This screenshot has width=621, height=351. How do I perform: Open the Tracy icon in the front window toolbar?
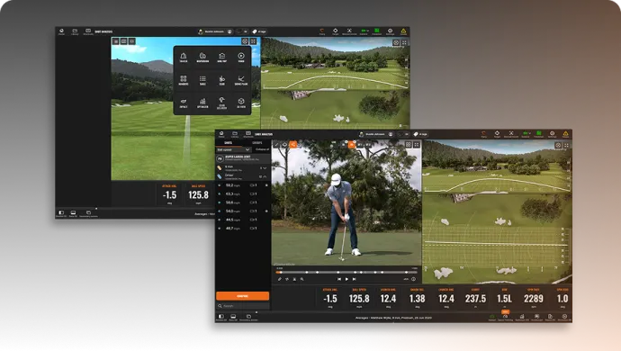[x=483, y=134]
